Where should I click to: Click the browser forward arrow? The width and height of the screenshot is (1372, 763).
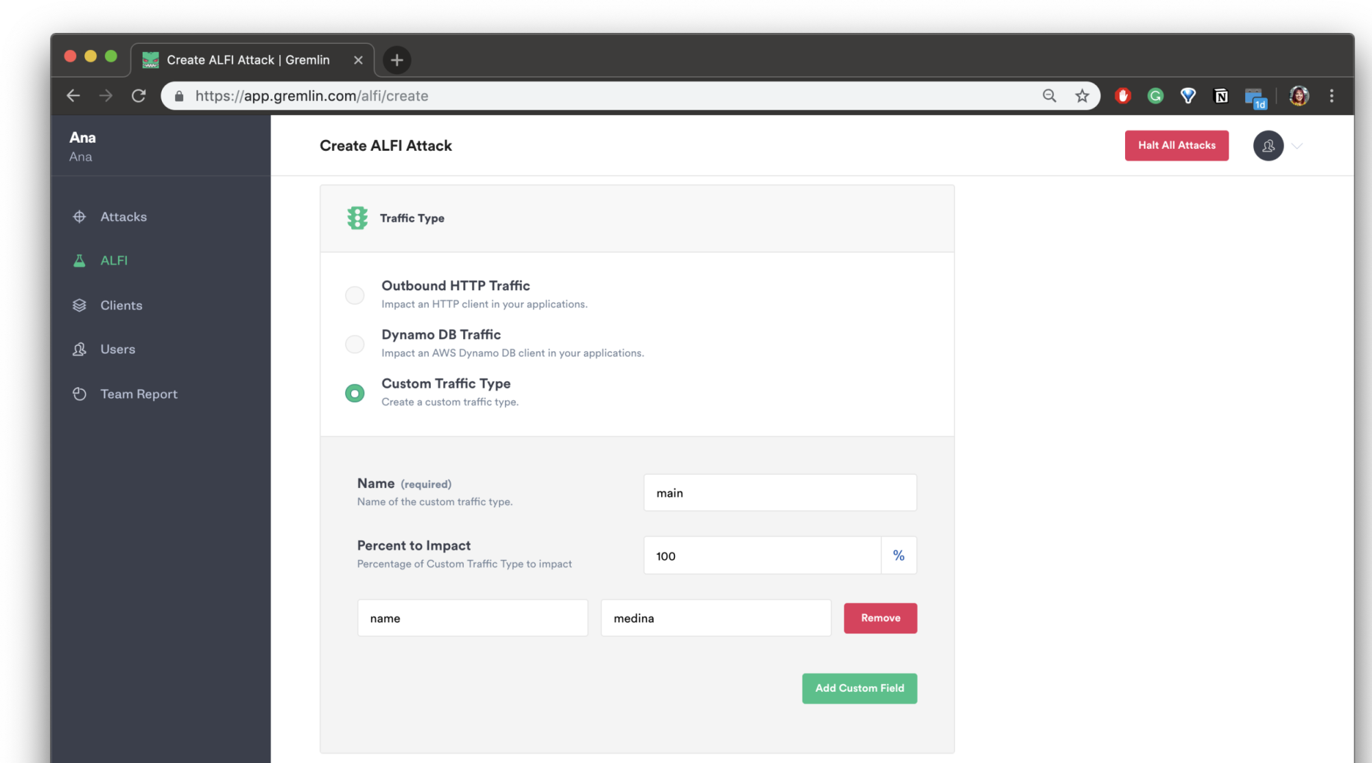[x=106, y=96]
